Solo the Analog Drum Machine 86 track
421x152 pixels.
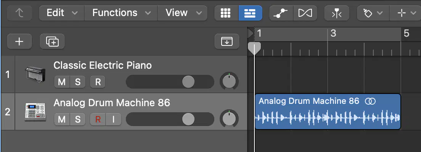[x=78, y=120]
